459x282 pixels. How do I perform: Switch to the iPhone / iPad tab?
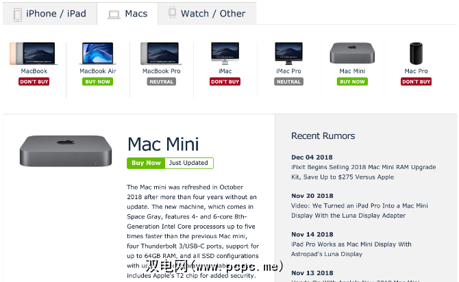(x=50, y=14)
